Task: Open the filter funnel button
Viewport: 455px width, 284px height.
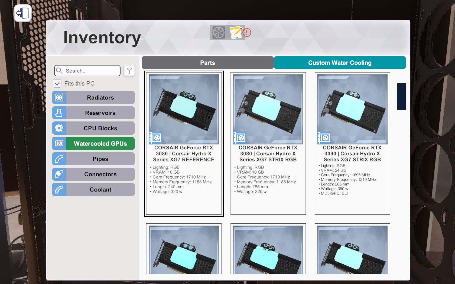Action: pos(129,71)
